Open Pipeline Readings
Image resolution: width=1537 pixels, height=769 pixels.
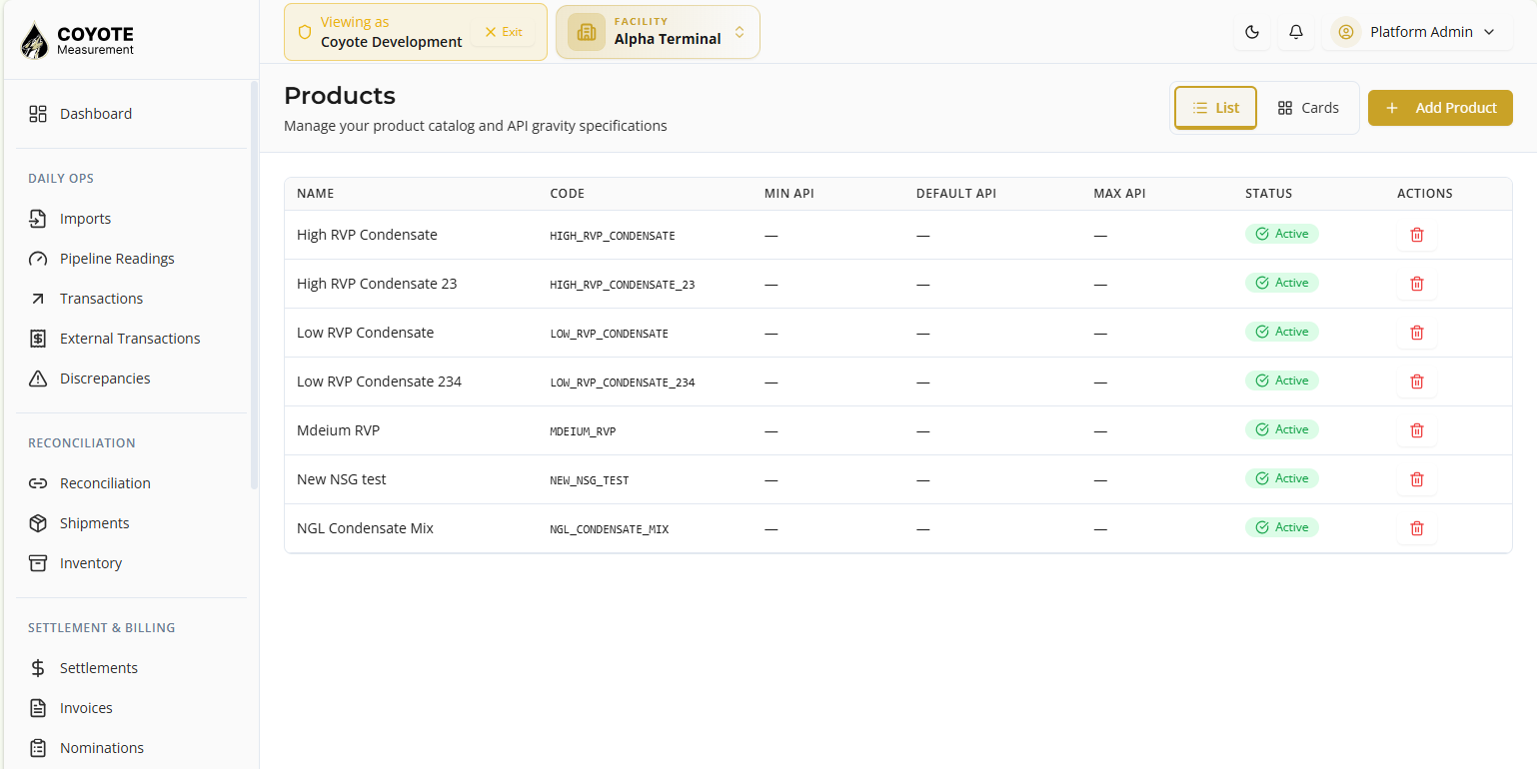130,259
